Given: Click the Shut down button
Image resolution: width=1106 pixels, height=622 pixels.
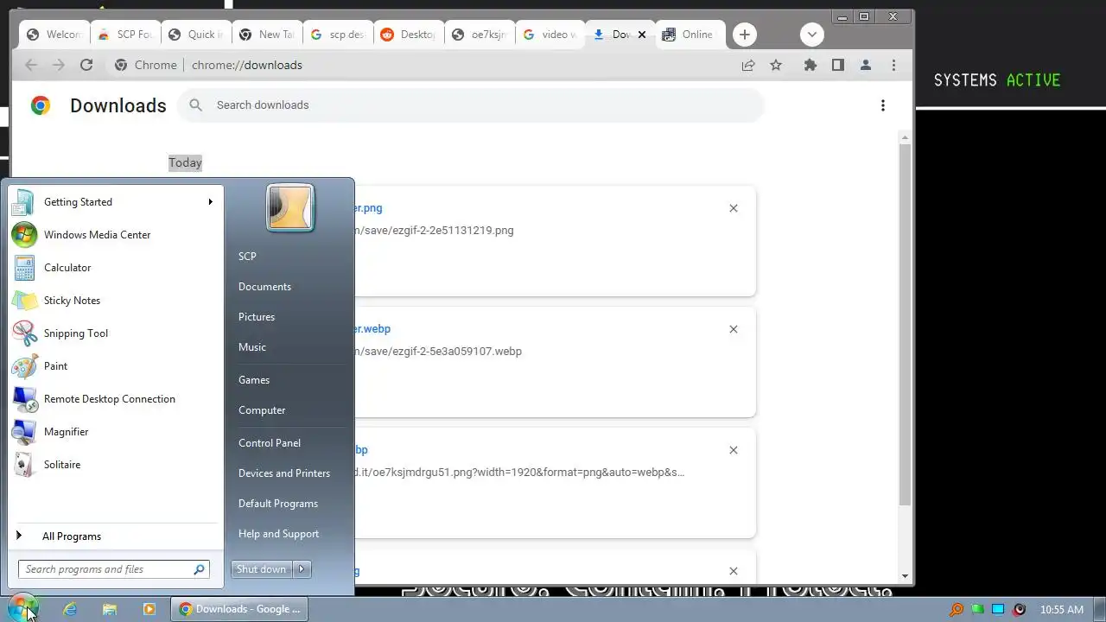Looking at the screenshot, I should [262, 569].
